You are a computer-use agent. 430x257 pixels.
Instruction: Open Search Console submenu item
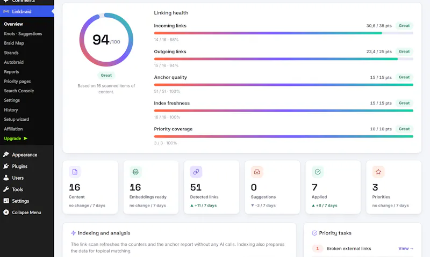[x=19, y=91]
